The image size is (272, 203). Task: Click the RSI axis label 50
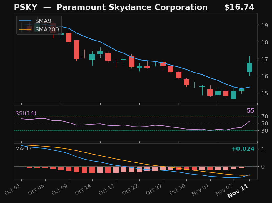[x=265, y=124]
